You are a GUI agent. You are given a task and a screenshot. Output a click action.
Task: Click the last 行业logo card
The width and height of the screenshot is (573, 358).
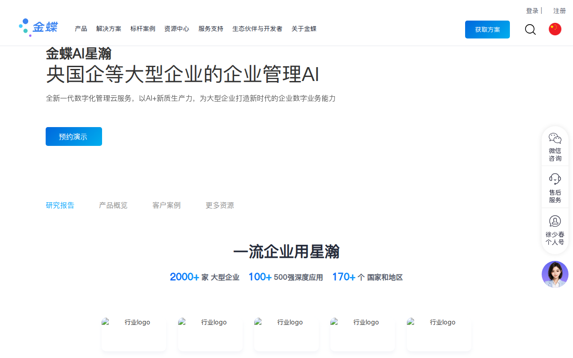pyautogui.click(x=439, y=334)
